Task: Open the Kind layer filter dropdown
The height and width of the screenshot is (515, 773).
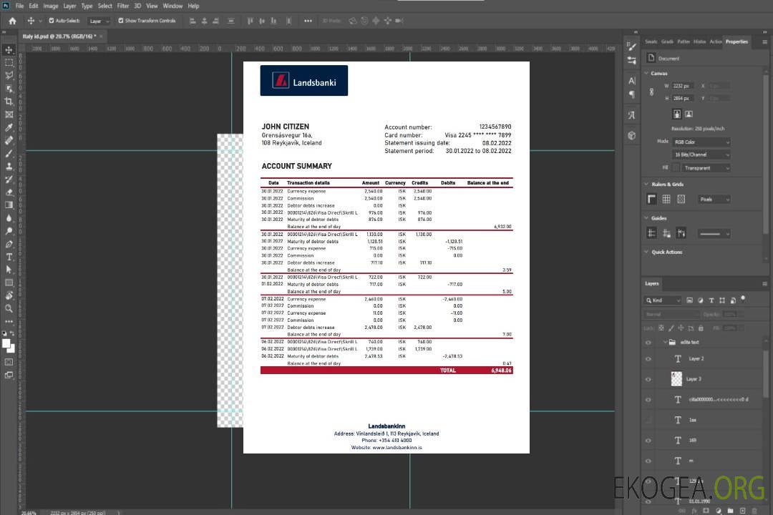Action: pyautogui.click(x=663, y=300)
